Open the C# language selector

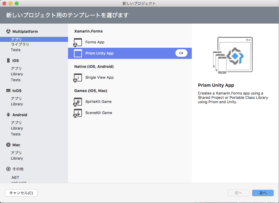(x=181, y=53)
